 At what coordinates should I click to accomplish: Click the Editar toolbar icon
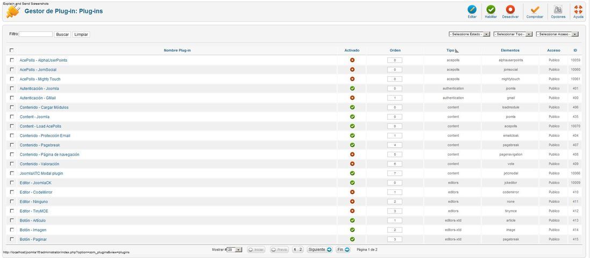click(472, 10)
